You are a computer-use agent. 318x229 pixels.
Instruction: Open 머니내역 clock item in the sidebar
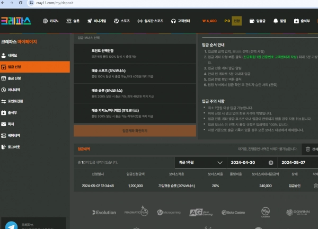point(35,90)
